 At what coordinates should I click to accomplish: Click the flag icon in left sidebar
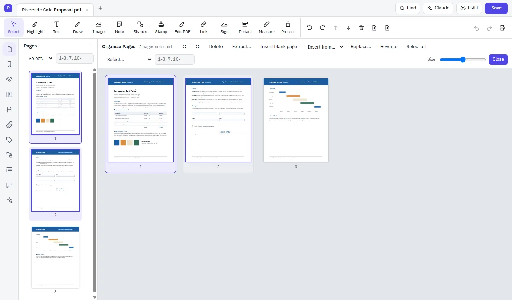[9, 110]
